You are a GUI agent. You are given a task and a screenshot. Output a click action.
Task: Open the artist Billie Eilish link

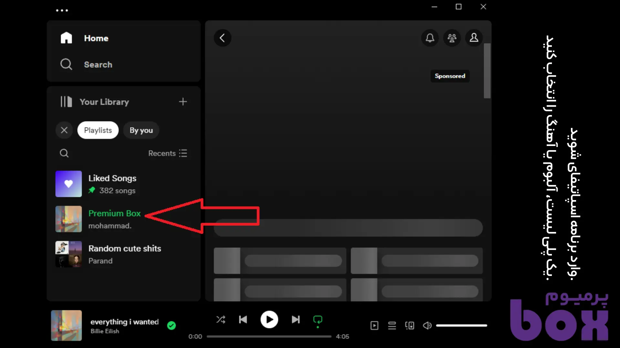[105, 331]
